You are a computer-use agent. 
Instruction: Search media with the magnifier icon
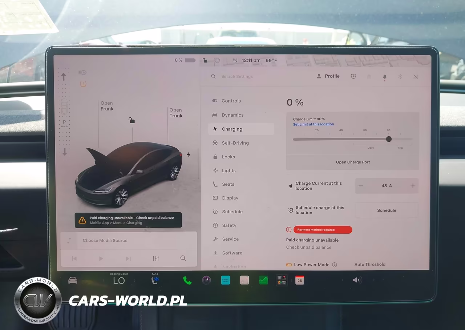tap(183, 258)
